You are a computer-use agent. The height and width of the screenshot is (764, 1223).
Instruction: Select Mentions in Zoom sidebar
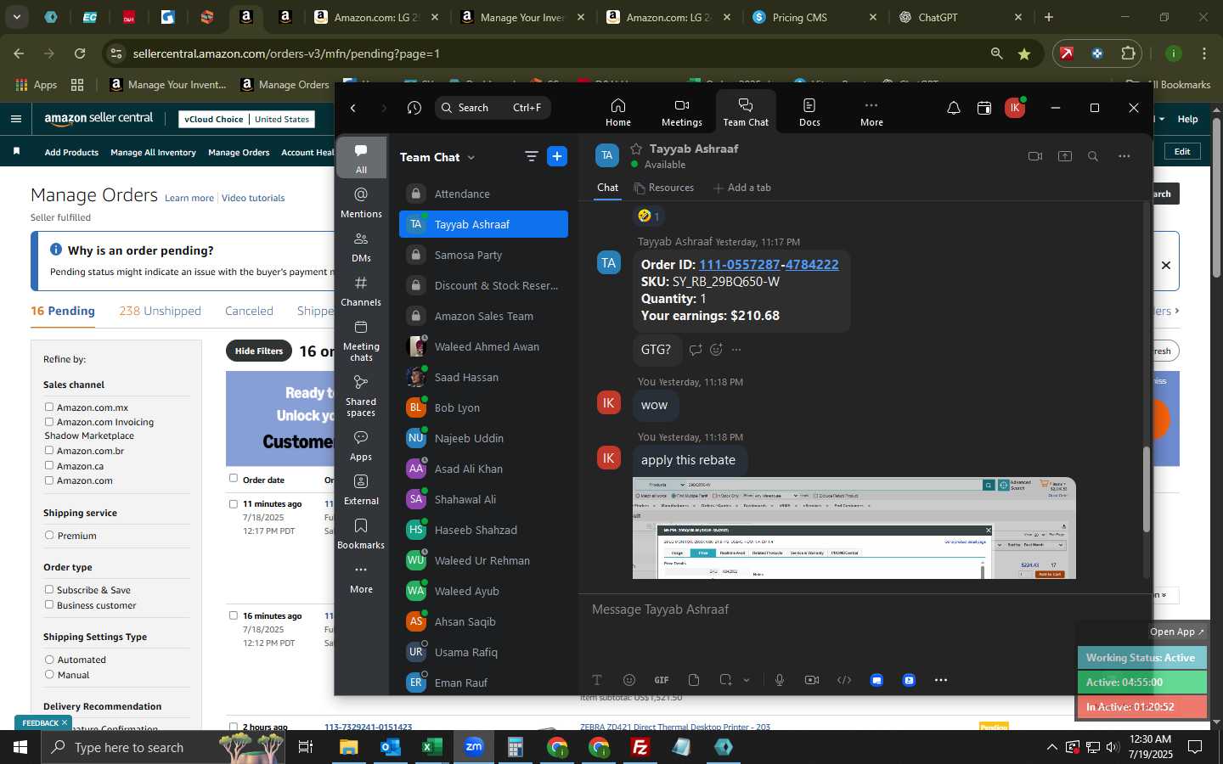click(361, 202)
